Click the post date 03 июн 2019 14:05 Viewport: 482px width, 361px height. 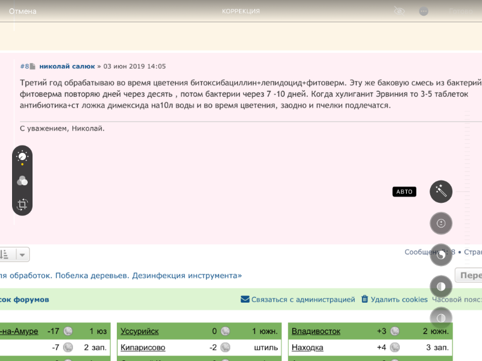click(134, 66)
